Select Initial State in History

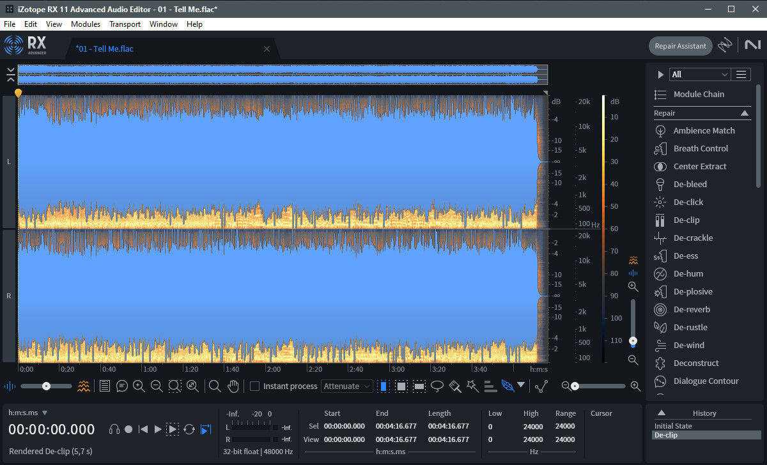tap(672, 426)
